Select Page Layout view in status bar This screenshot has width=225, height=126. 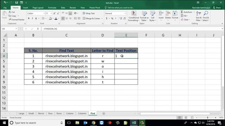(186, 118)
